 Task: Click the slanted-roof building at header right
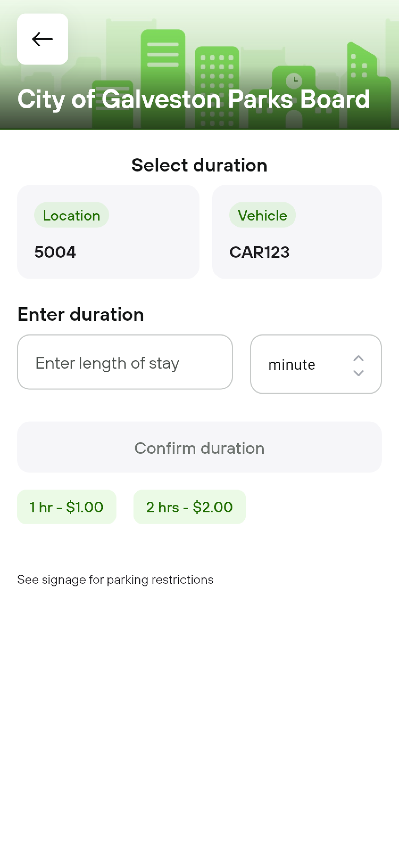pyautogui.click(x=362, y=67)
